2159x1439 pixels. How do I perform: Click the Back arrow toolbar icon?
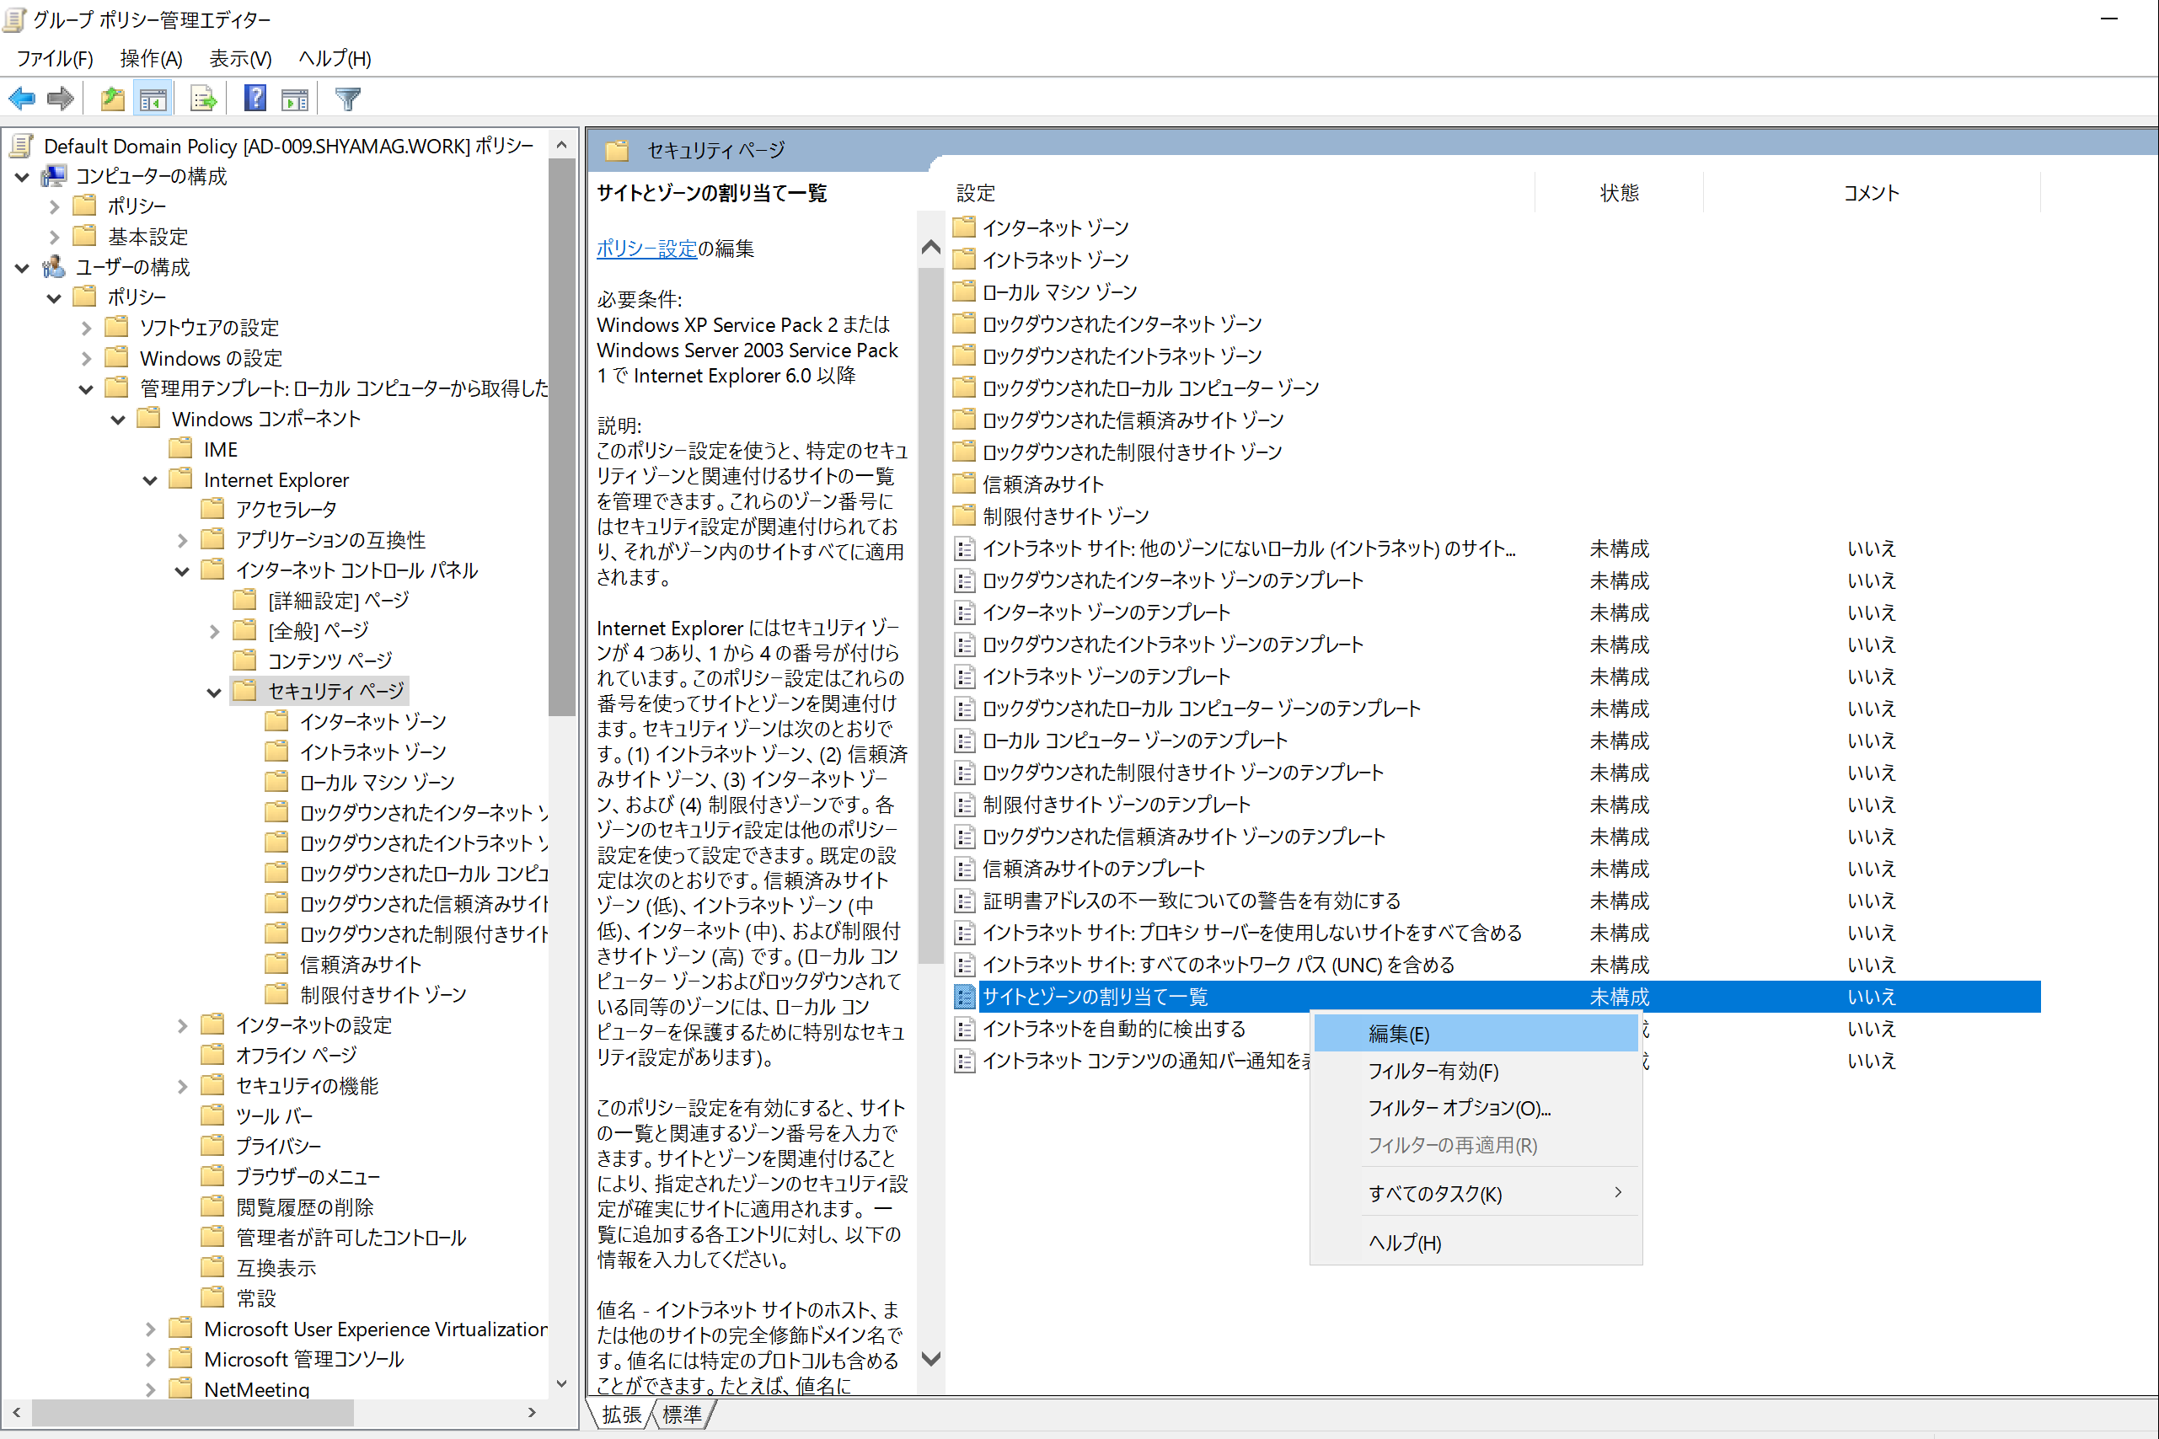(22, 99)
